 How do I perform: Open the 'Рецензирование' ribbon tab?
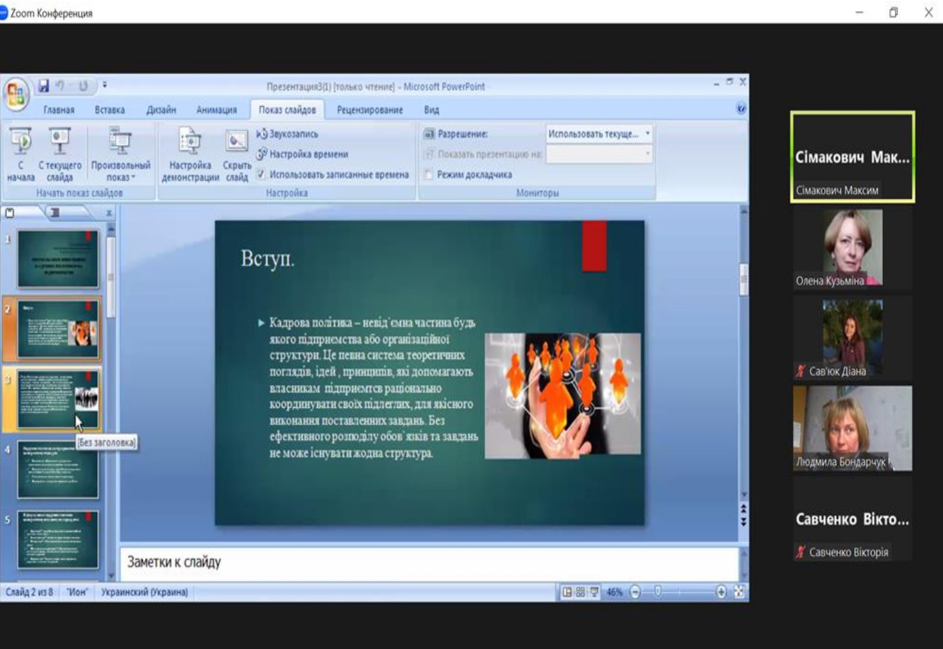click(369, 110)
